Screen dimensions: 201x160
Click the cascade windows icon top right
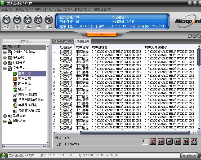tap(194, 36)
